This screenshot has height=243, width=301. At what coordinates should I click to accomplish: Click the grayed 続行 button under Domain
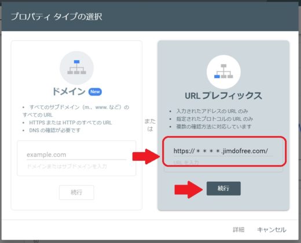(x=76, y=192)
